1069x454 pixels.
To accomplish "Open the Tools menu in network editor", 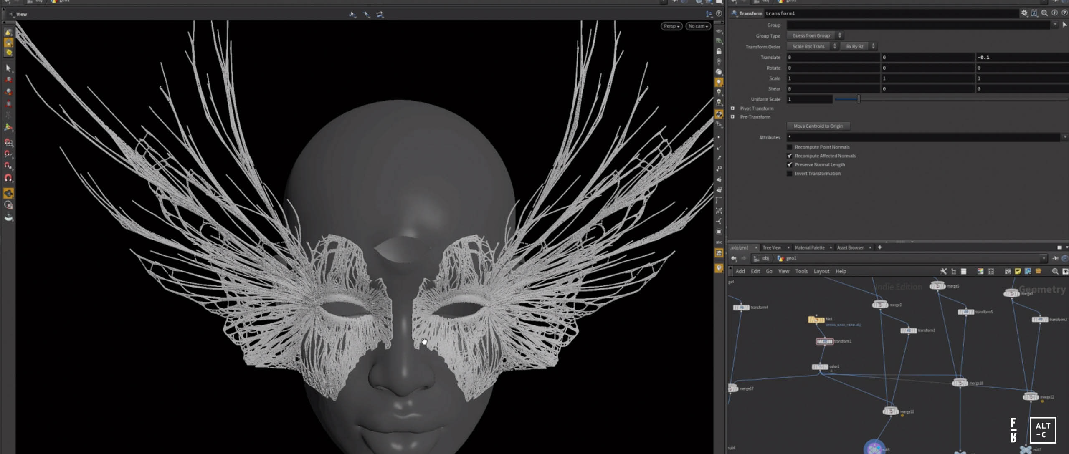I will tap(801, 271).
